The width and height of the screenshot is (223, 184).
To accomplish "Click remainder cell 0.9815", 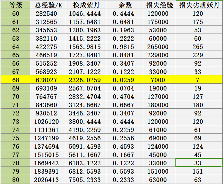I will (x=125, y=46).
